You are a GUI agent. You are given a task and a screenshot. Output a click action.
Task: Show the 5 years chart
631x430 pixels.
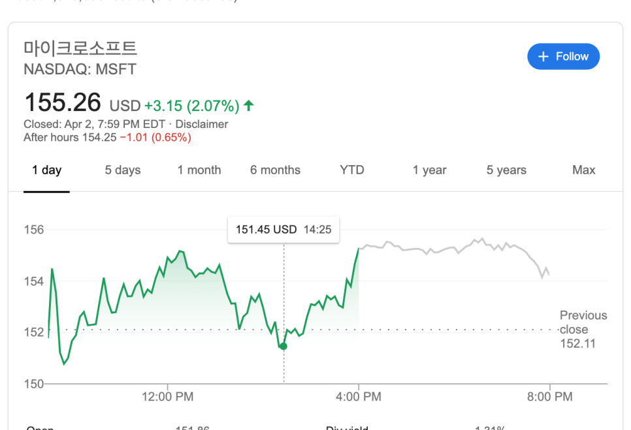point(506,170)
